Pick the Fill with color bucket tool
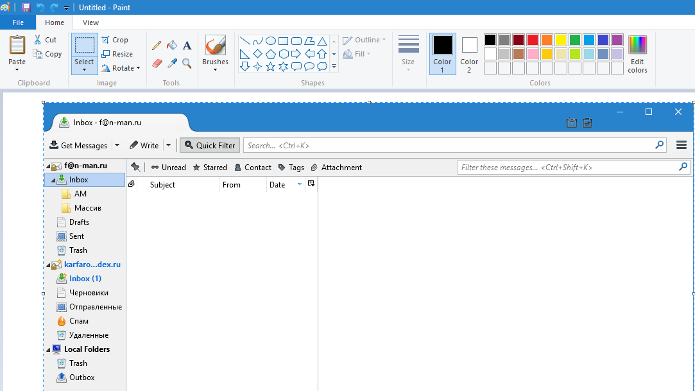695x391 pixels. pos(171,46)
